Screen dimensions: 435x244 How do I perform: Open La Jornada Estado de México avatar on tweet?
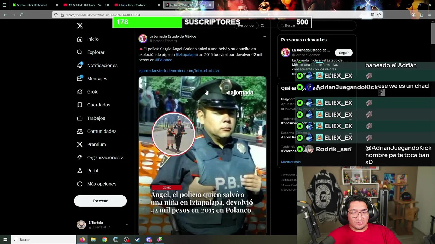(x=143, y=39)
